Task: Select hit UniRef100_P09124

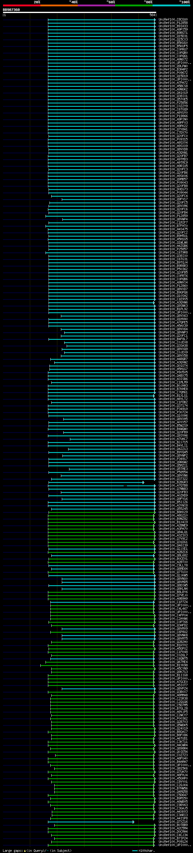Action: (173, 842)
